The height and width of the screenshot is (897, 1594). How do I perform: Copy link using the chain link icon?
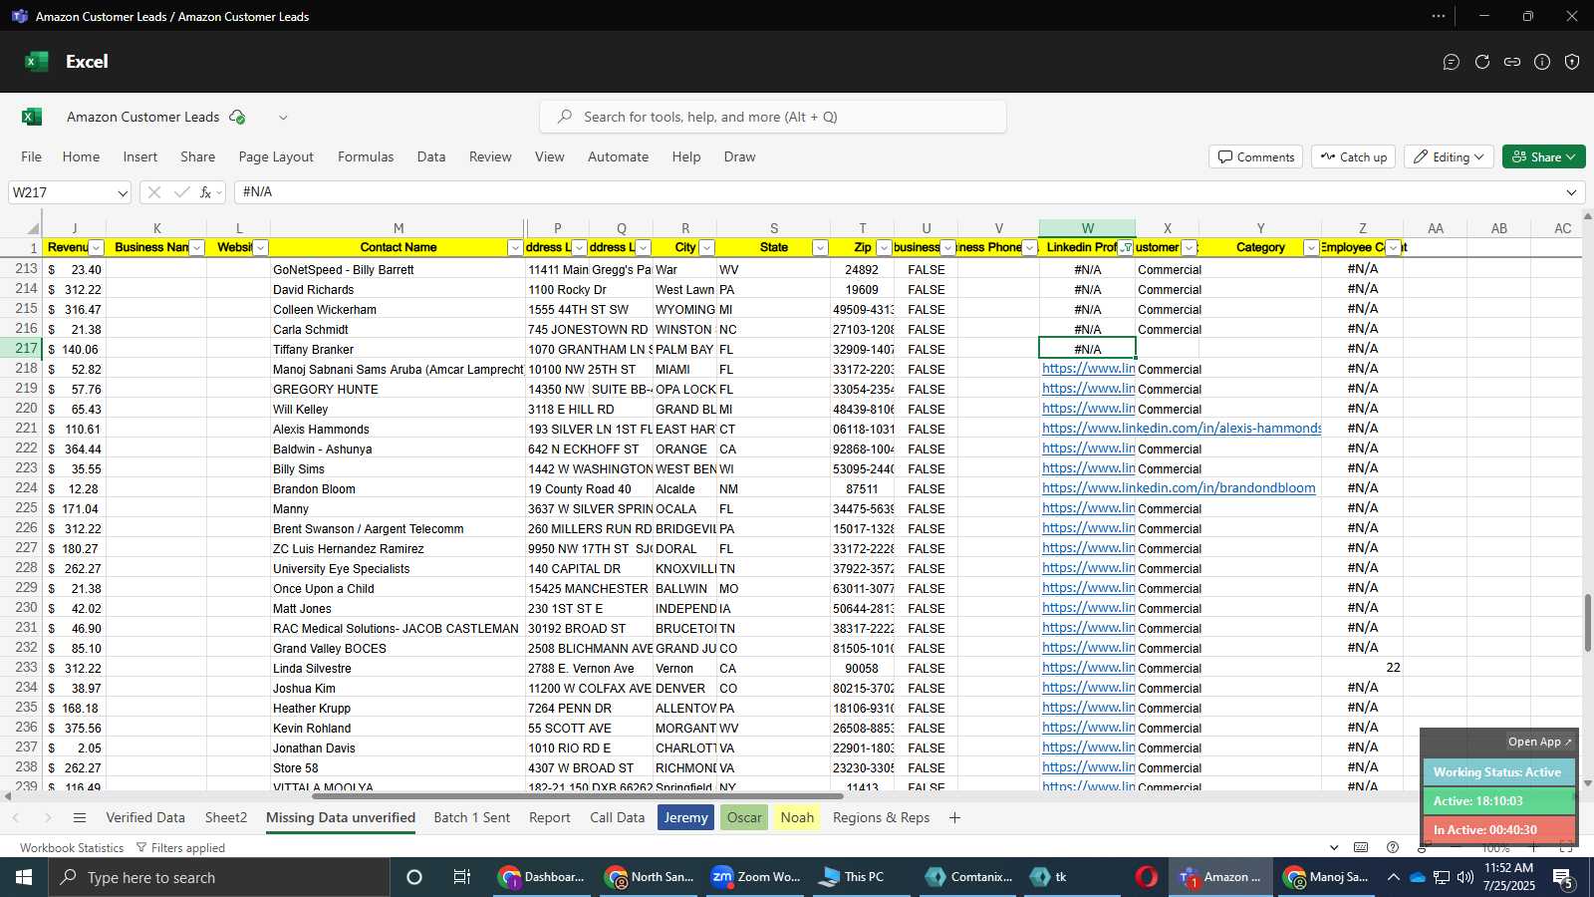tap(1512, 62)
